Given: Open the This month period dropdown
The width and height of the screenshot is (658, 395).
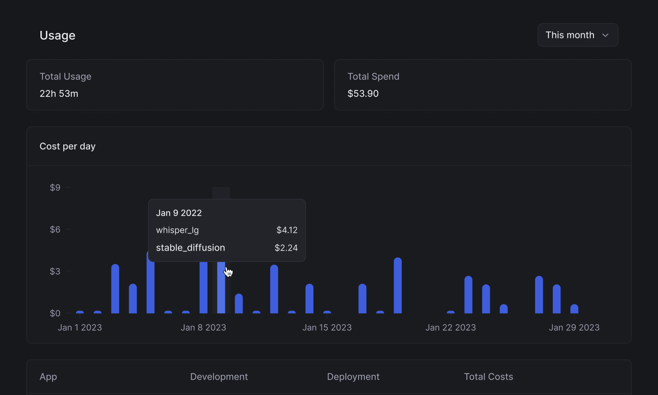Looking at the screenshot, I should [578, 35].
